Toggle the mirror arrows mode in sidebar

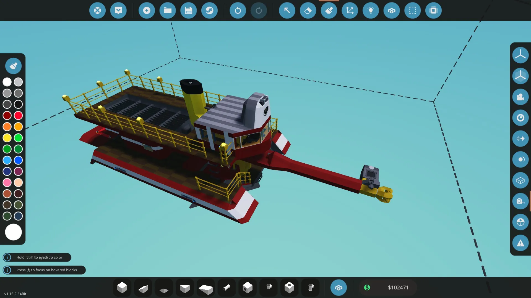(520, 139)
